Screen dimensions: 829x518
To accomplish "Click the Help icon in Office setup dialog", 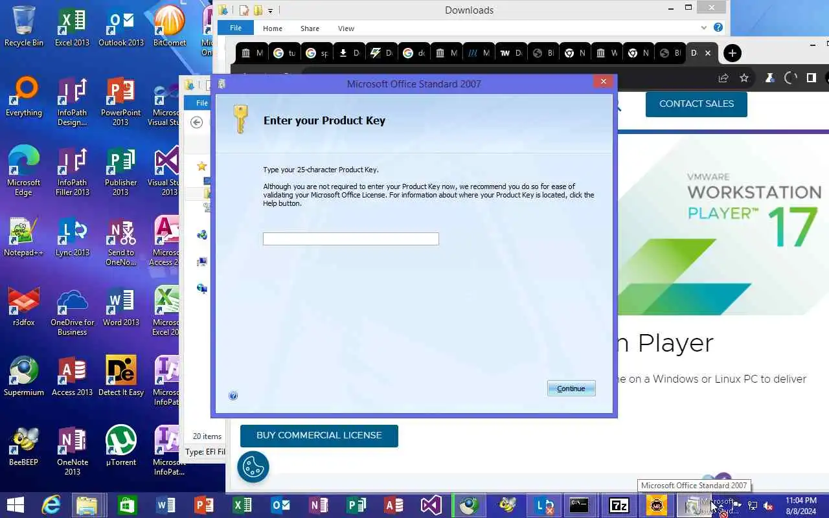I will [x=233, y=396].
